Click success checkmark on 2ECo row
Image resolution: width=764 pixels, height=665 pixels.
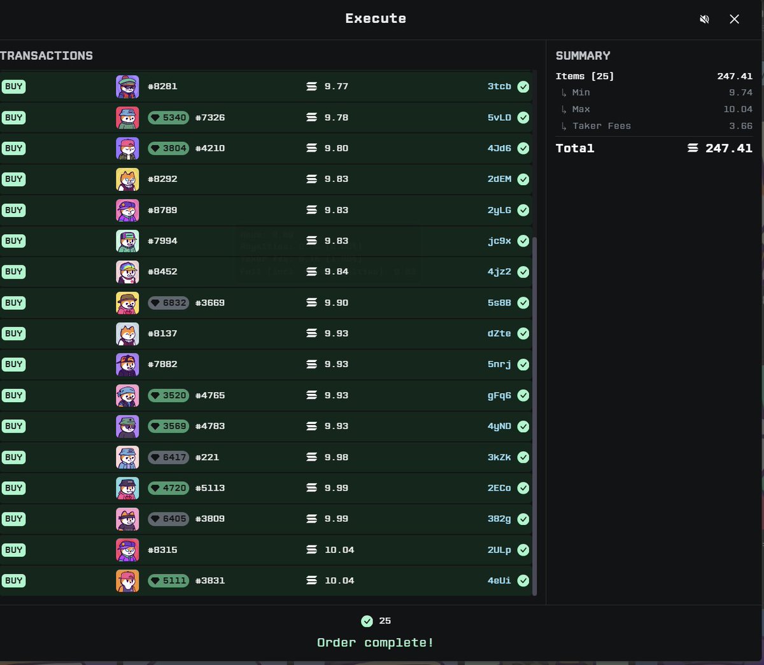[523, 488]
